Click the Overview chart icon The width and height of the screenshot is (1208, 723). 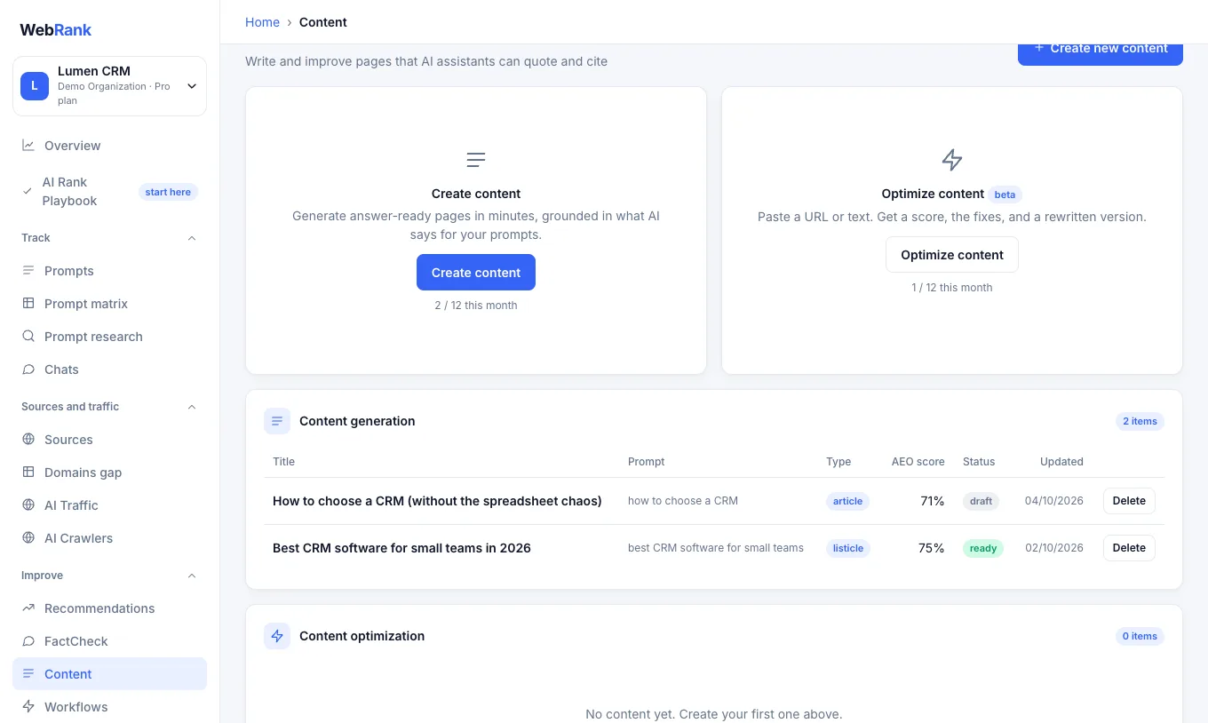[x=28, y=146]
